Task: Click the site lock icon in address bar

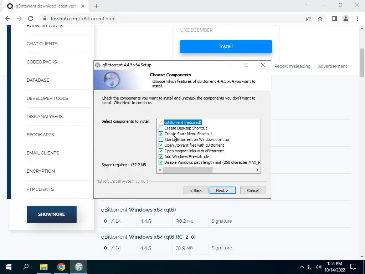Action: click(x=45, y=19)
